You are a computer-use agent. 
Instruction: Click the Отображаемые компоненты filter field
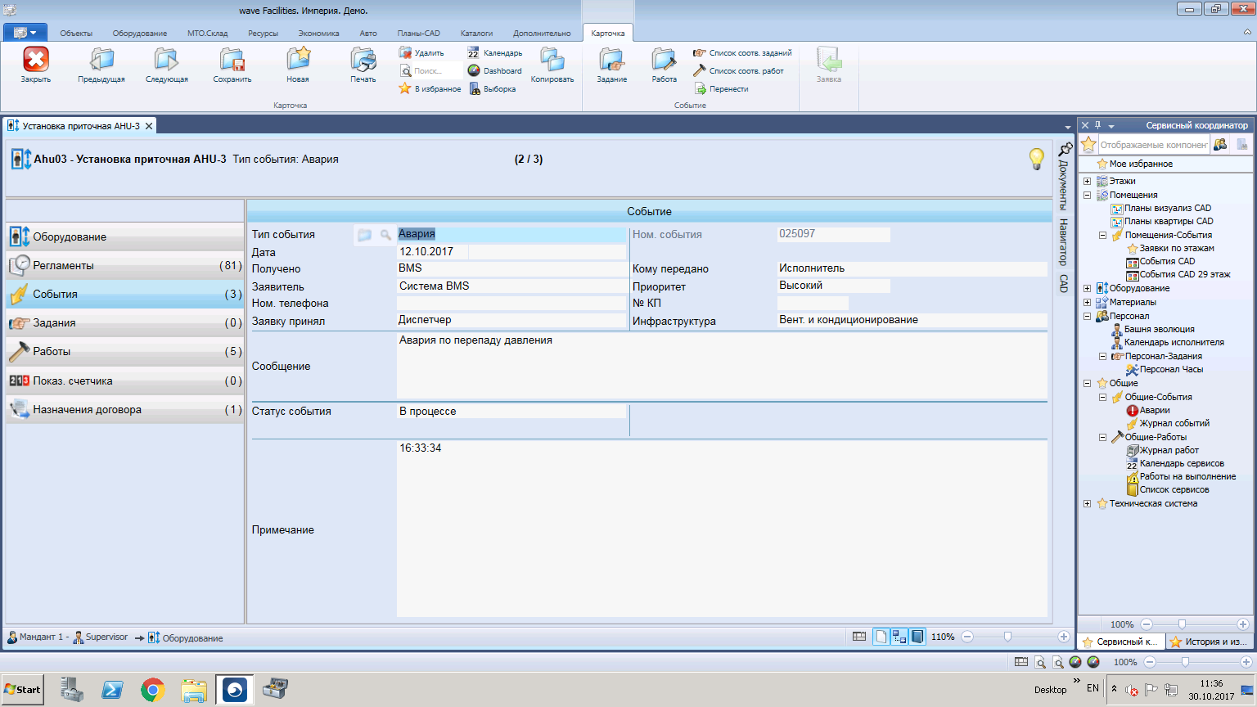(x=1153, y=145)
